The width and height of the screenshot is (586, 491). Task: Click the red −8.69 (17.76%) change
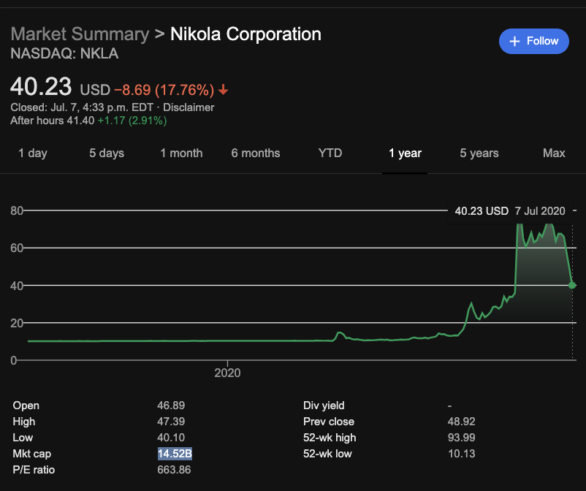click(x=164, y=90)
